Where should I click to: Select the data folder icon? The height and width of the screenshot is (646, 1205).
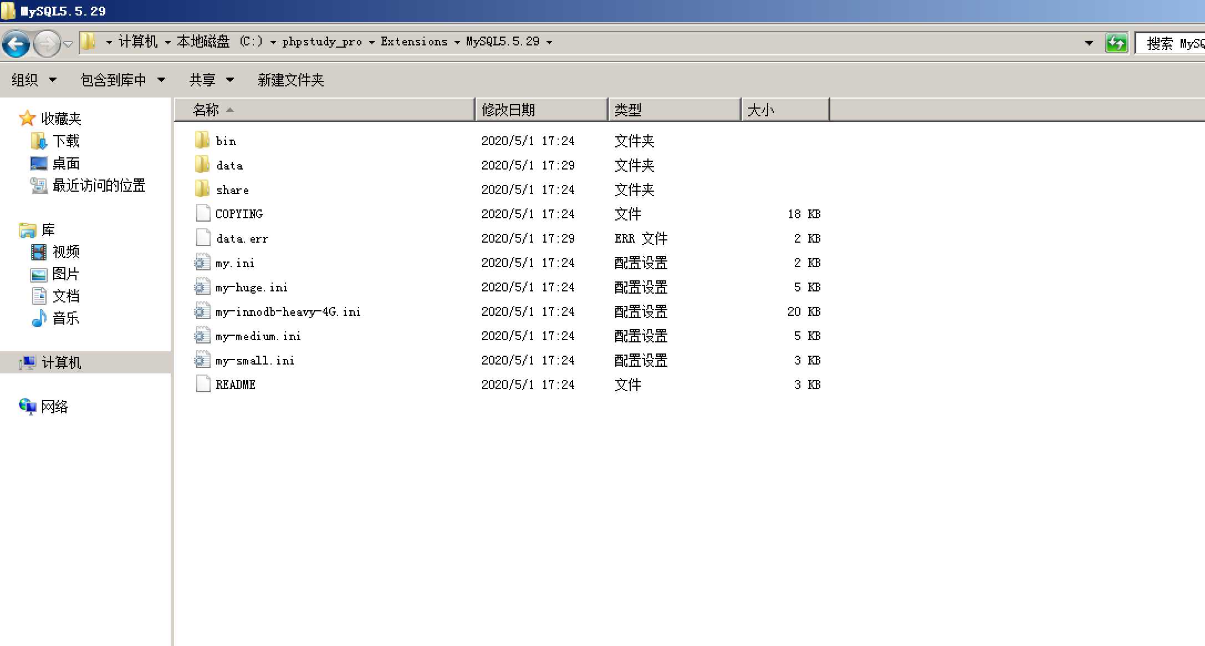tap(202, 165)
